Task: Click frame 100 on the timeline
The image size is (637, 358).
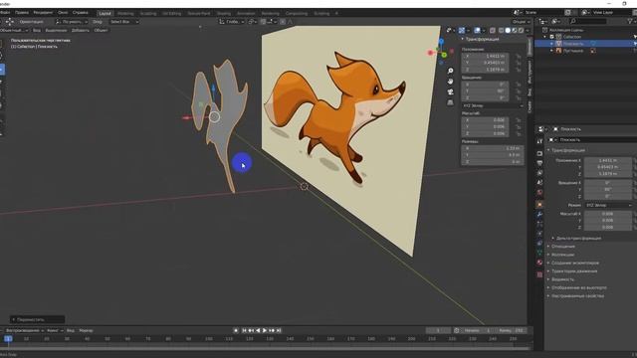Action: 209,338
